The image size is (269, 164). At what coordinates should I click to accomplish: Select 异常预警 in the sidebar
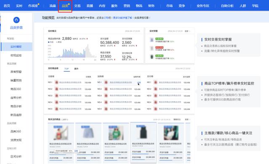point(16,72)
